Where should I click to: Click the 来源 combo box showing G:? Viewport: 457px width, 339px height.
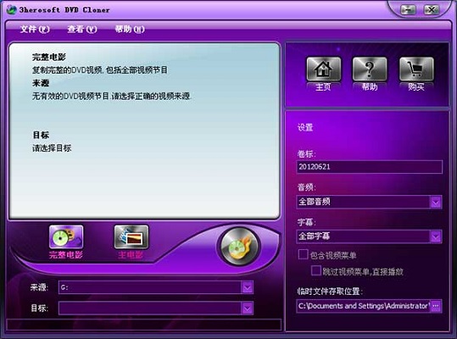click(156, 288)
